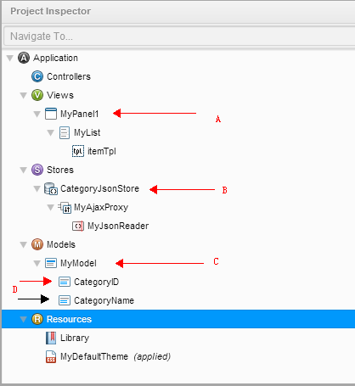Screen dimensions: 355x386
Task: Click the Navigate To search field
Action: pyautogui.click(x=179, y=36)
